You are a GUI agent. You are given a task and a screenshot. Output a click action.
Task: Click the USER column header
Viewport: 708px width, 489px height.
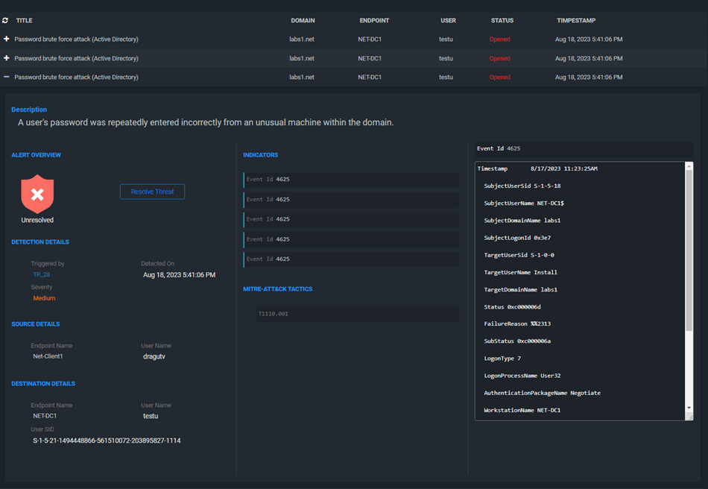pos(448,20)
